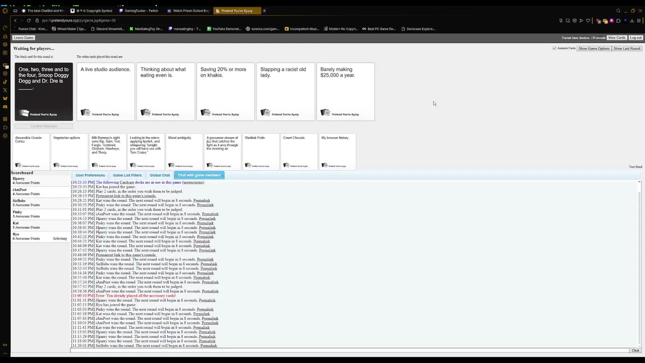645x363 pixels.
Task: Open the Dockcase Explore bookmark
Action: pos(418,29)
